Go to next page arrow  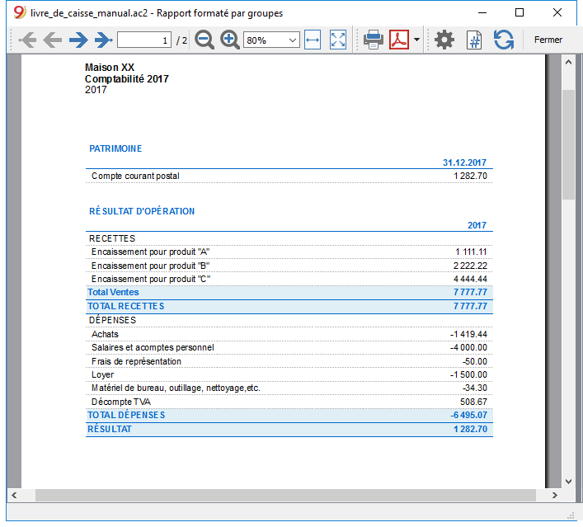click(78, 40)
